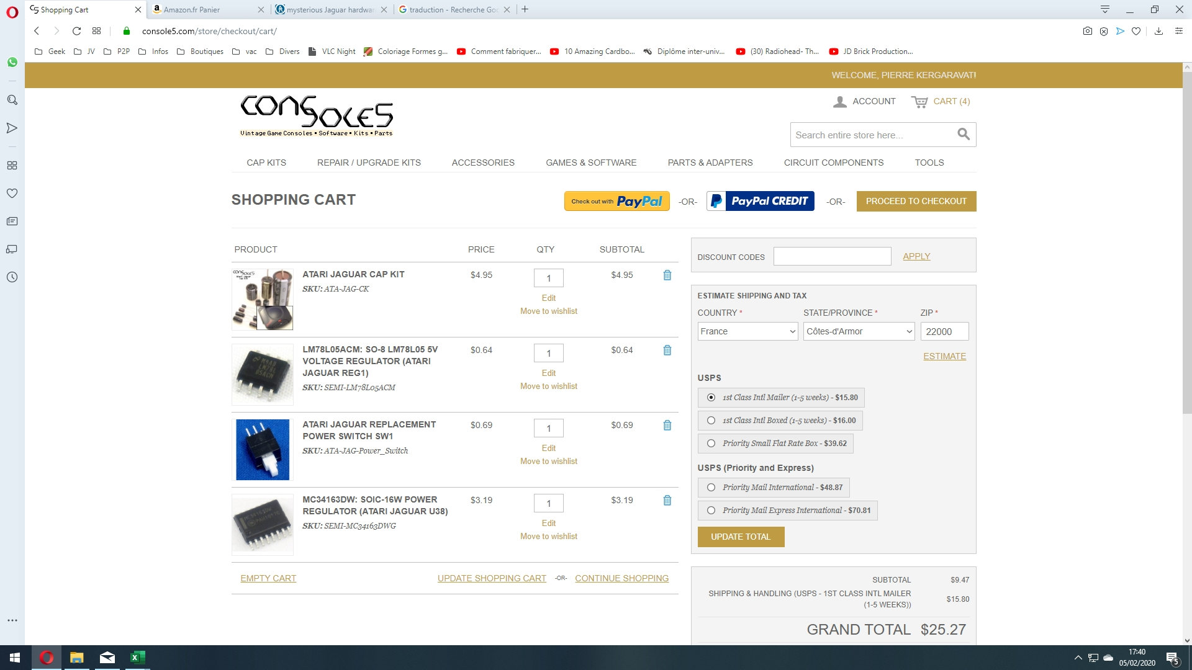Reload the page with refresh icon
This screenshot has width=1192, height=670.
click(x=76, y=31)
